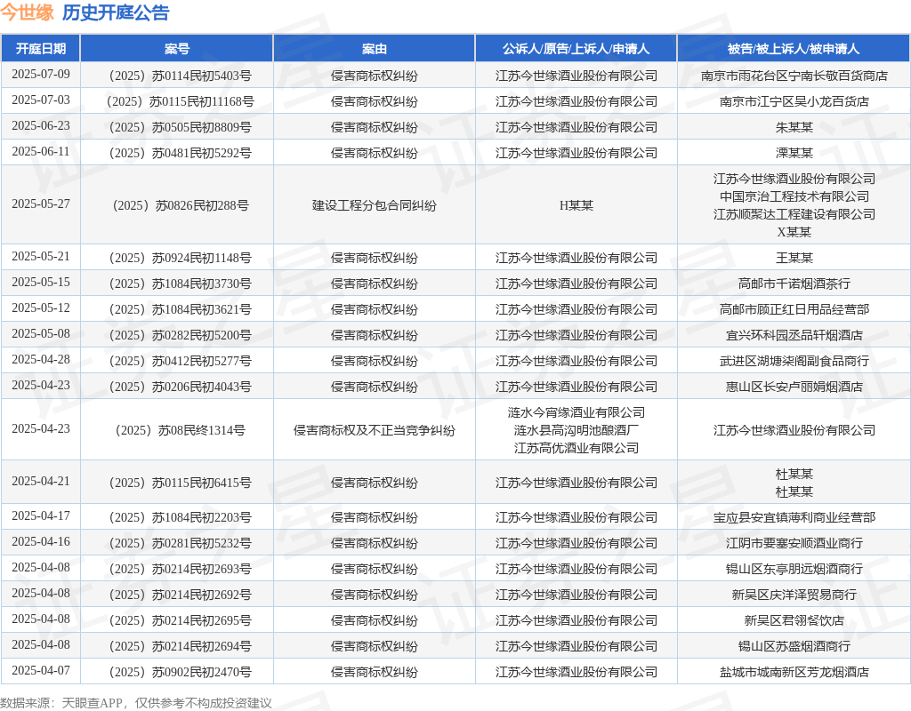Click case number 苏0481民初5292号
The width and height of the screenshot is (911, 711).
[180, 153]
